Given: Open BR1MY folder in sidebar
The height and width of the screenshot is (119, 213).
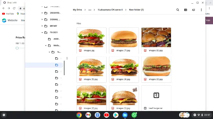Looking at the screenshot, I should click(x=51, y=26).
